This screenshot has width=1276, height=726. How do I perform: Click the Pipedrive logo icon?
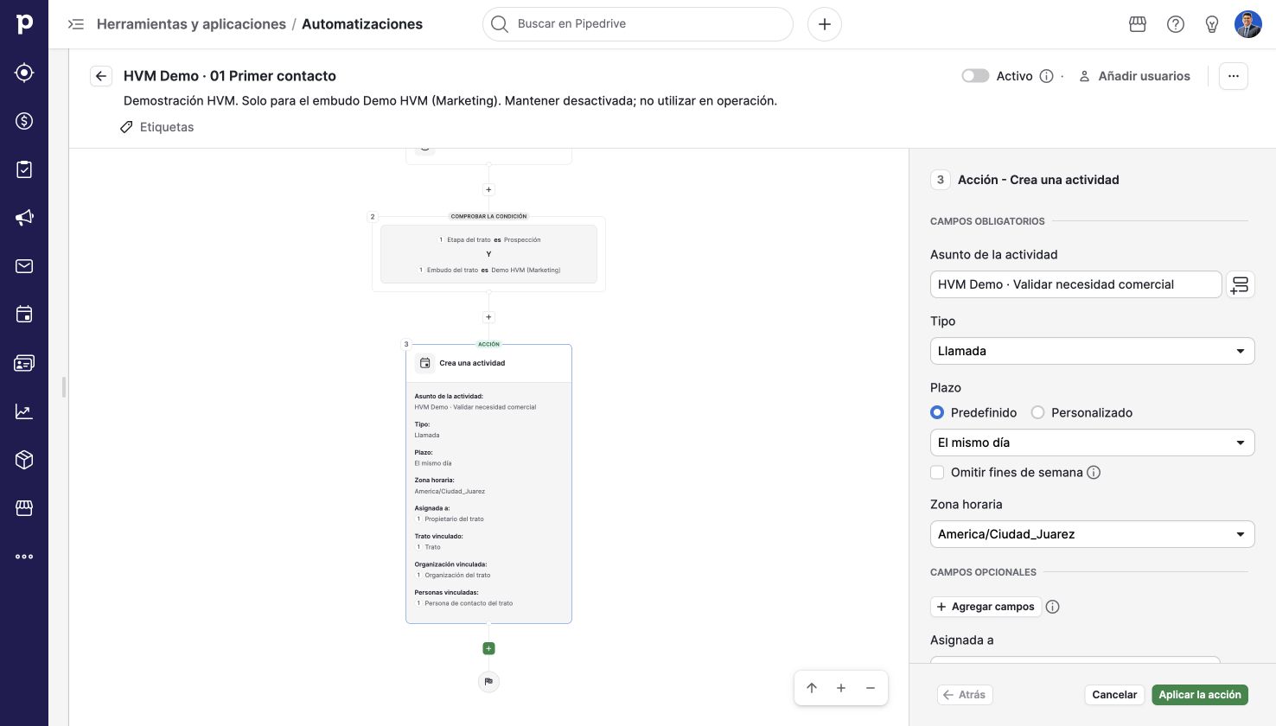tap(24, 23)
